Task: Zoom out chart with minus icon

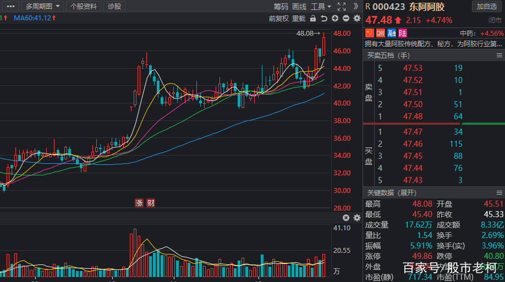Action: coord(346,18)
